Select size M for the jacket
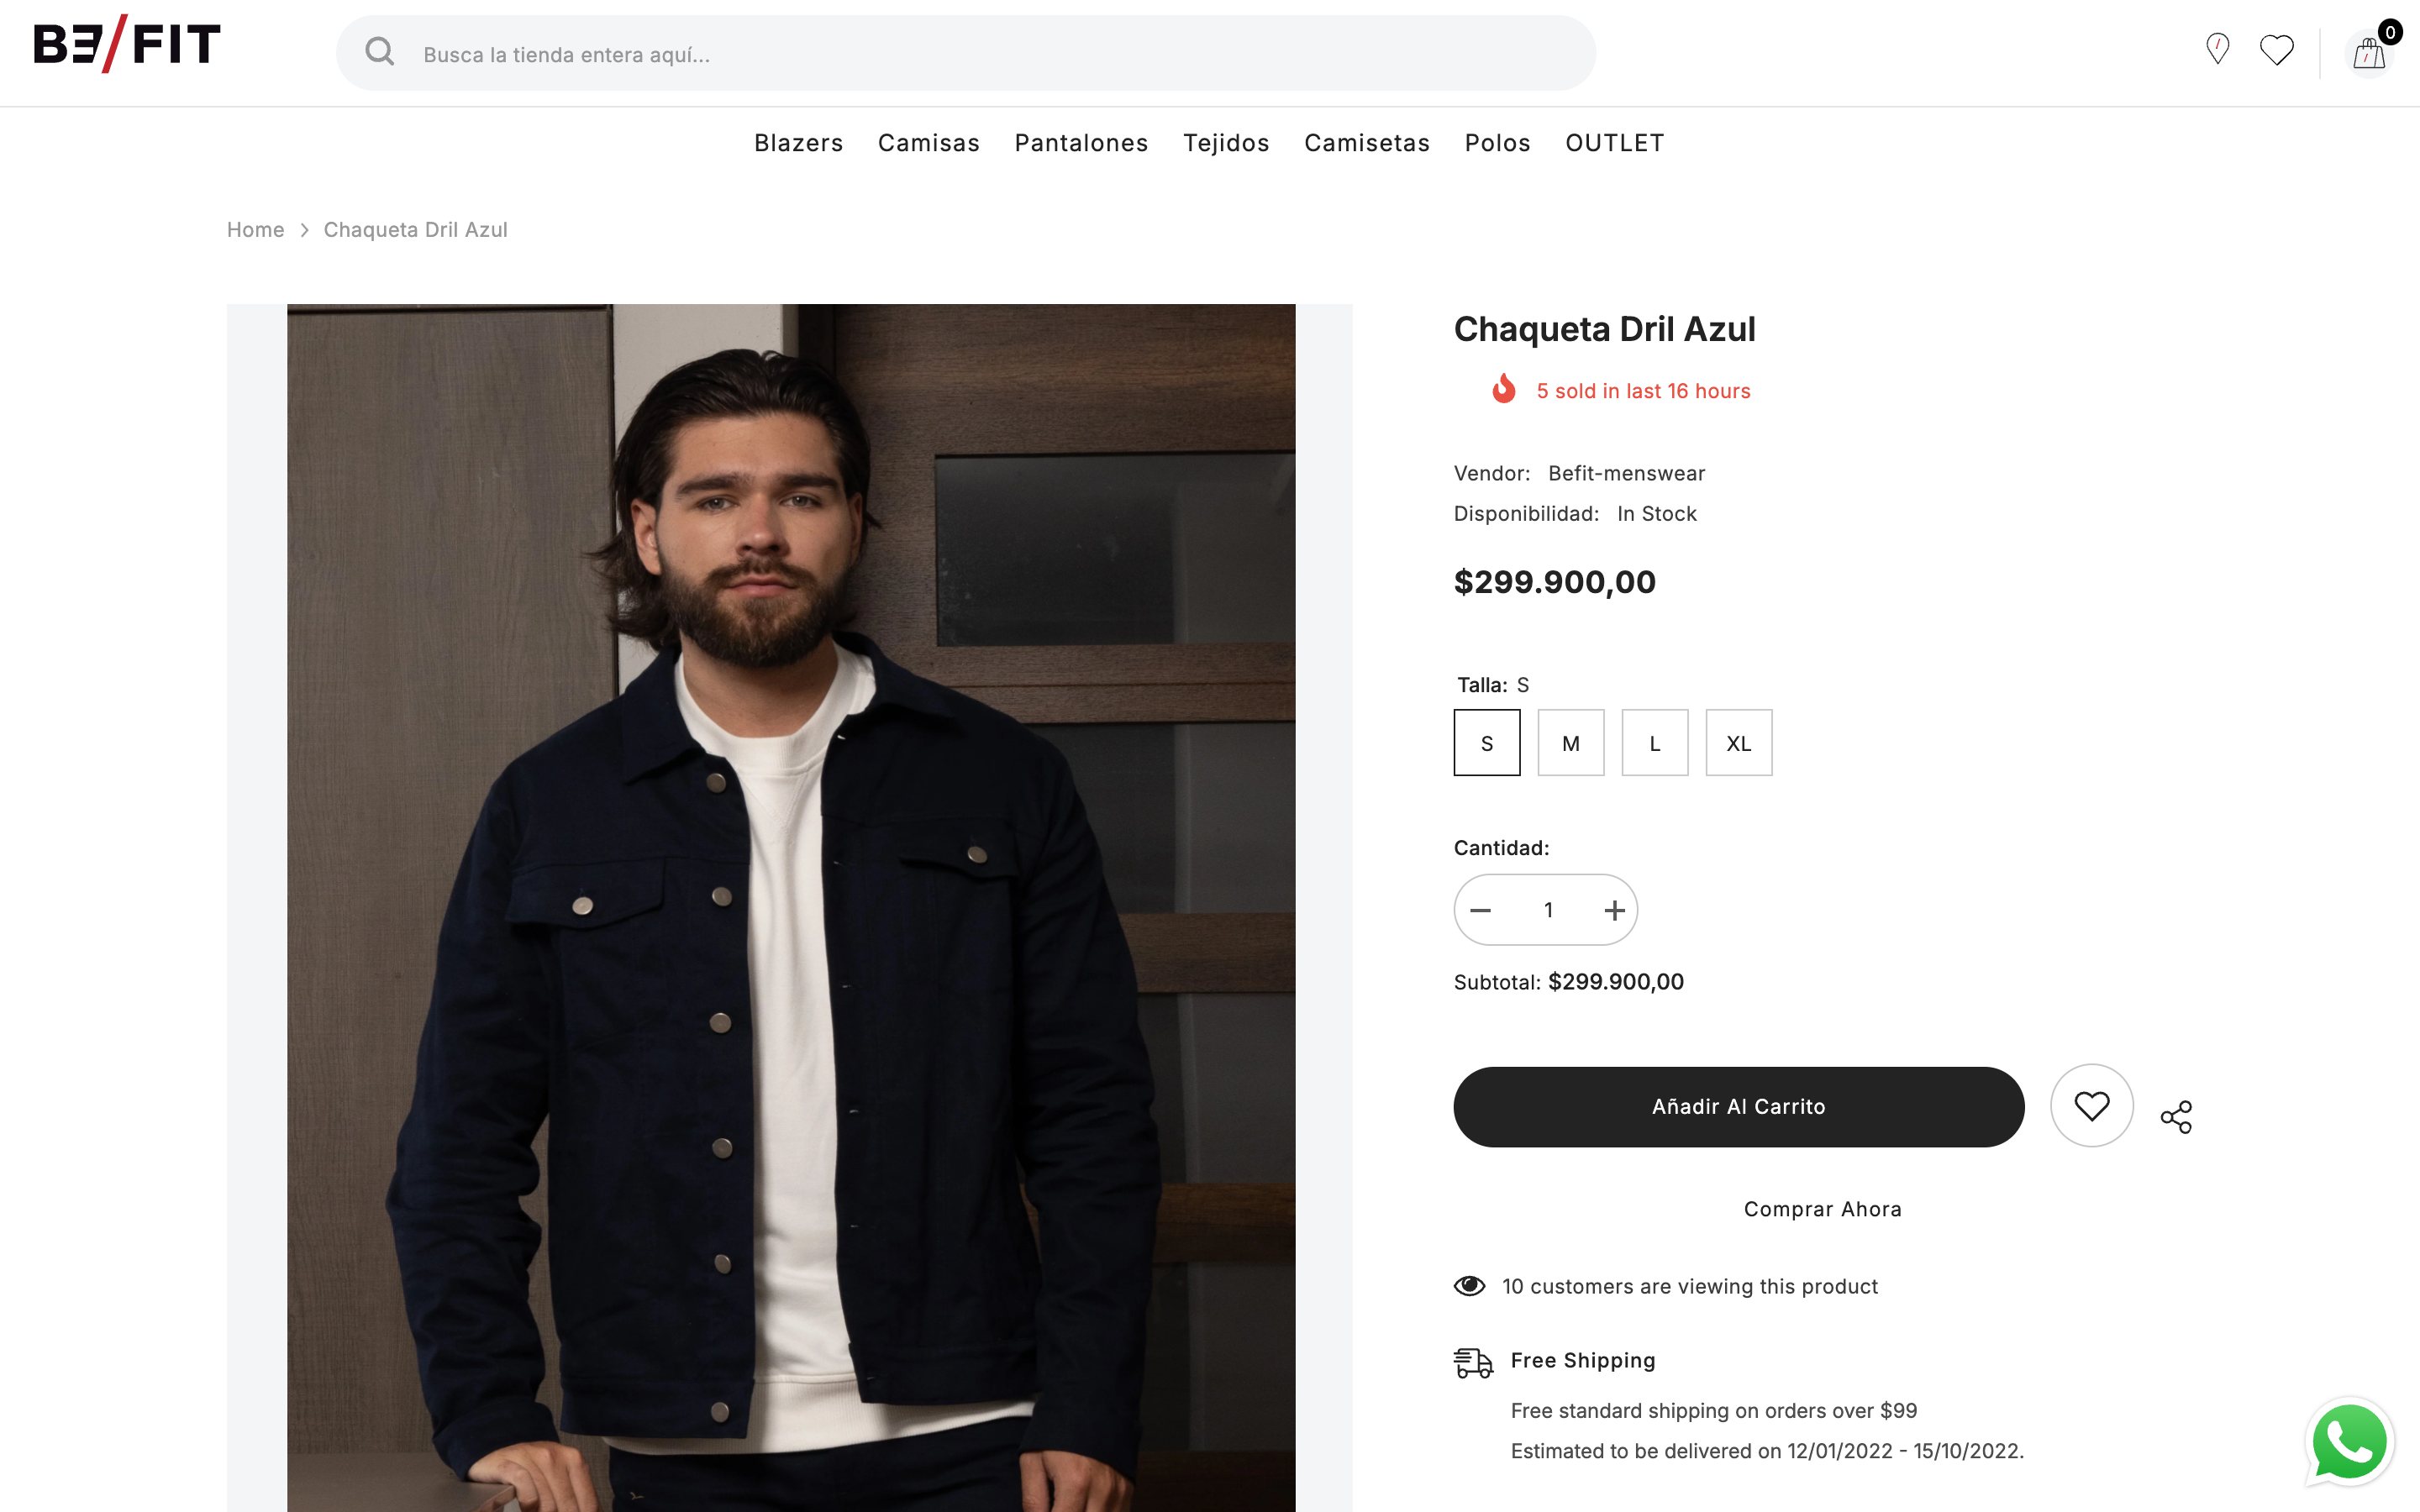Screen dimensions: 2420x1512 [x=1571, y=742]
